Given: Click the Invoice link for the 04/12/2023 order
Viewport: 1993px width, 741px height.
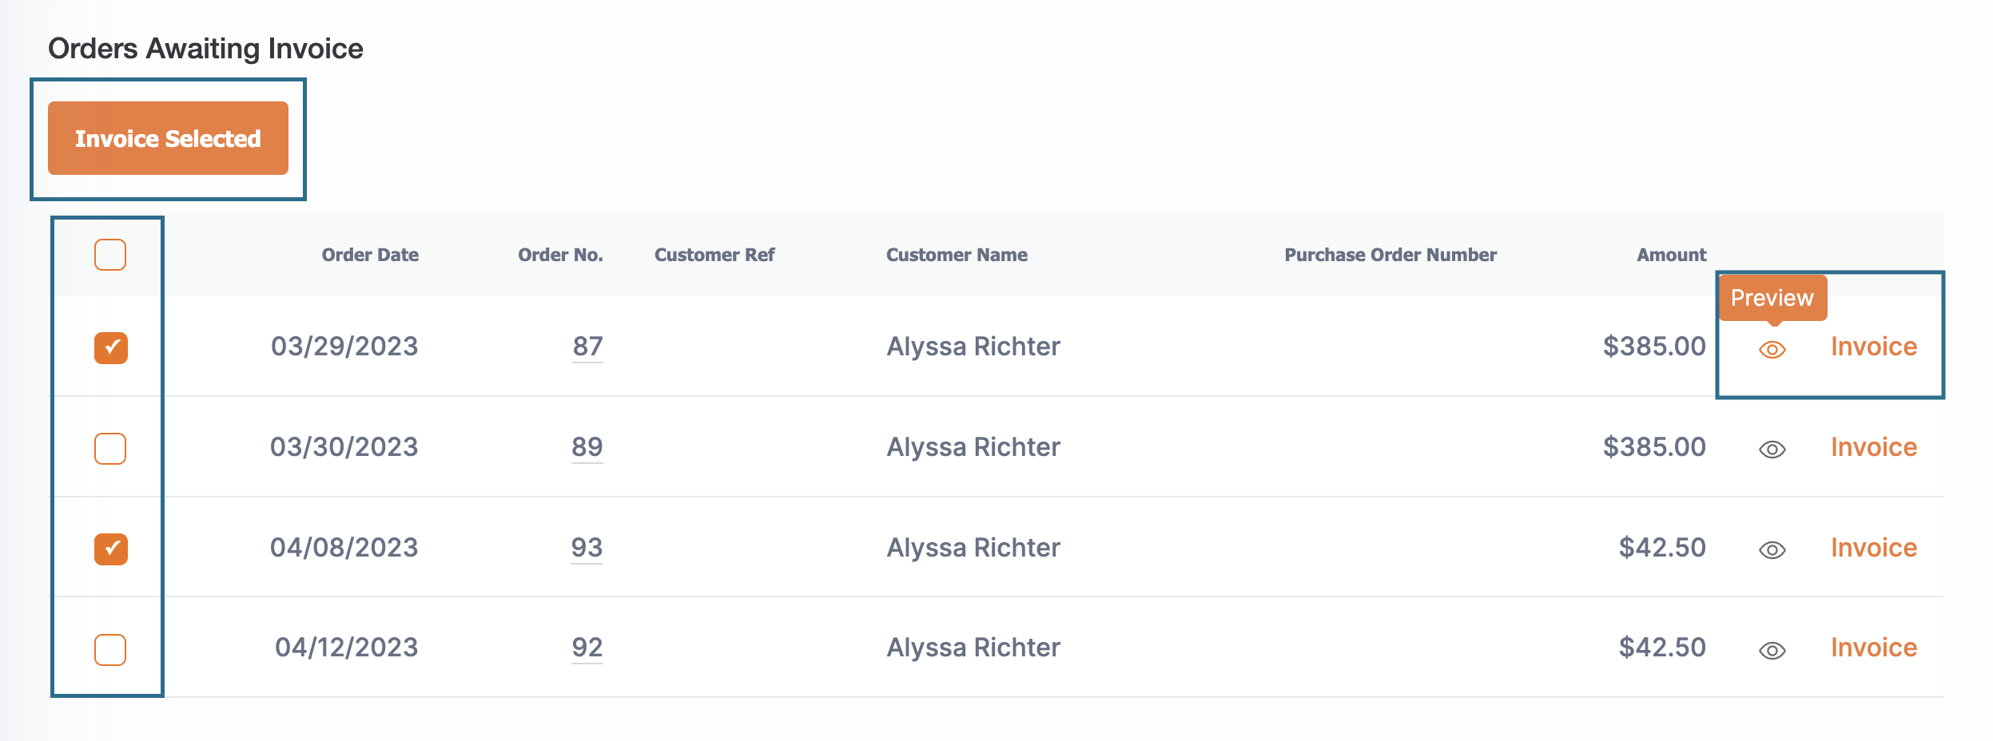Looking at the screenshot, I should tap(1874, 648).
